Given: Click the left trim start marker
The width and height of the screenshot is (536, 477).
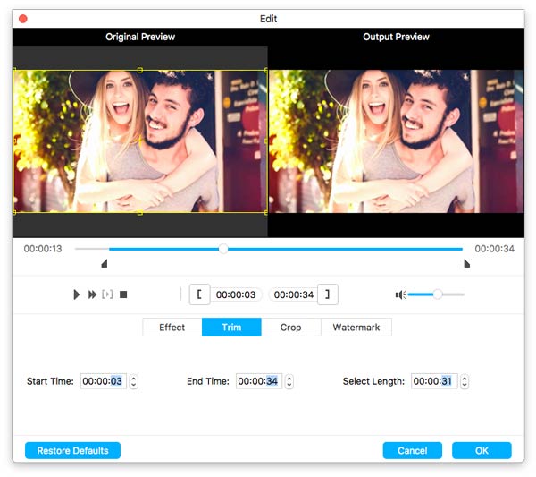Looking at the screenshot, I should [105, 263].
